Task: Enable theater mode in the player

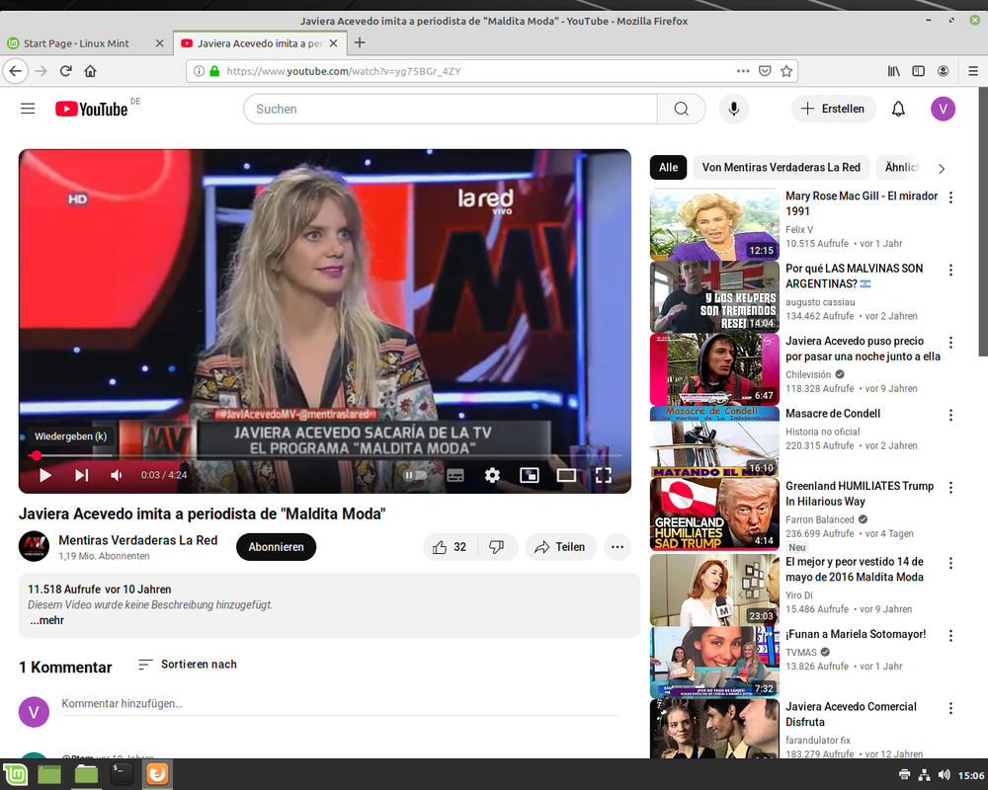Action: (x=566, y=475)
